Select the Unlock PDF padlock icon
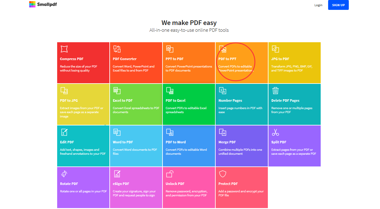This screenshot has width=380, height=209. point(170,174)
